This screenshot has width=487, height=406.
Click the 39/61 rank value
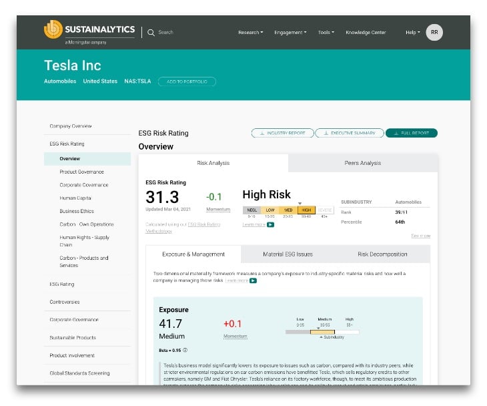click(402, 212)
